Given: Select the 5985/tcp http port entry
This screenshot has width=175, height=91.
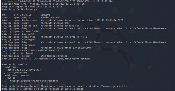Looking at the screenshot, I should tap(47, 48).
